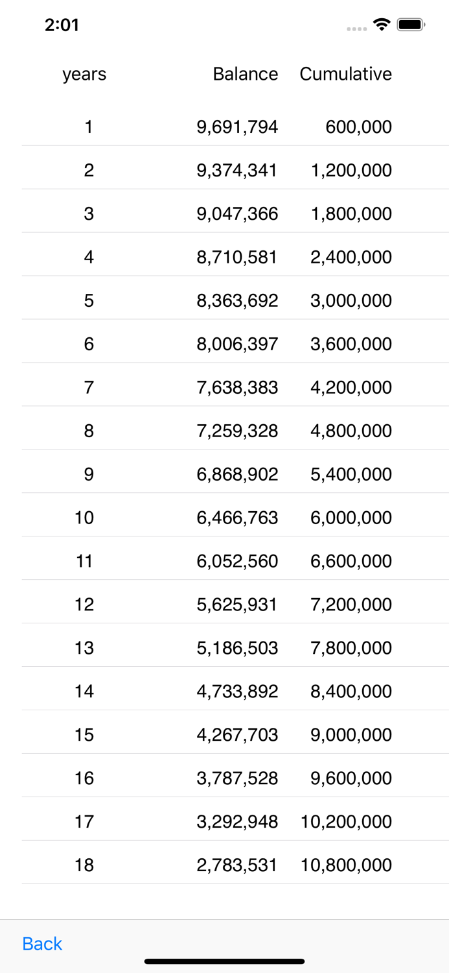The width and height of the screenshot is (449, 973).
Task: Select the row for year 9
Action: click(224, 474)
